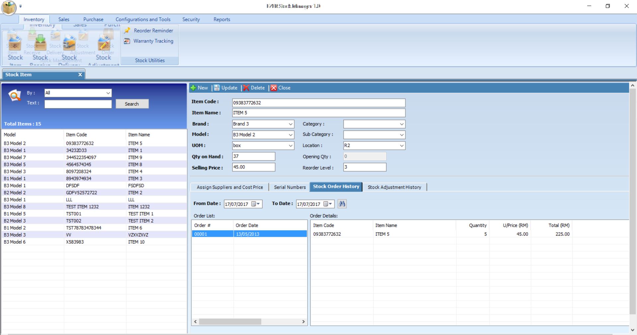
Task: Switch to the Serial Numbers tab
Action: click(x=290, y=187)
